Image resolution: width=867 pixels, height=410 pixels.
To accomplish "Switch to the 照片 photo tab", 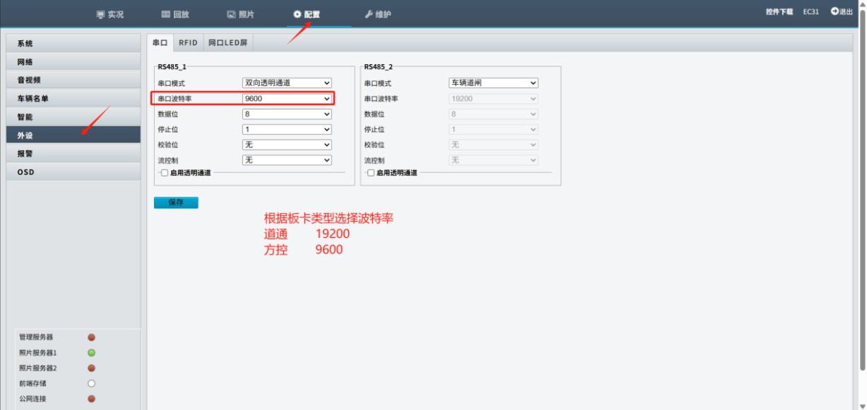I will [x=240, y=14].
